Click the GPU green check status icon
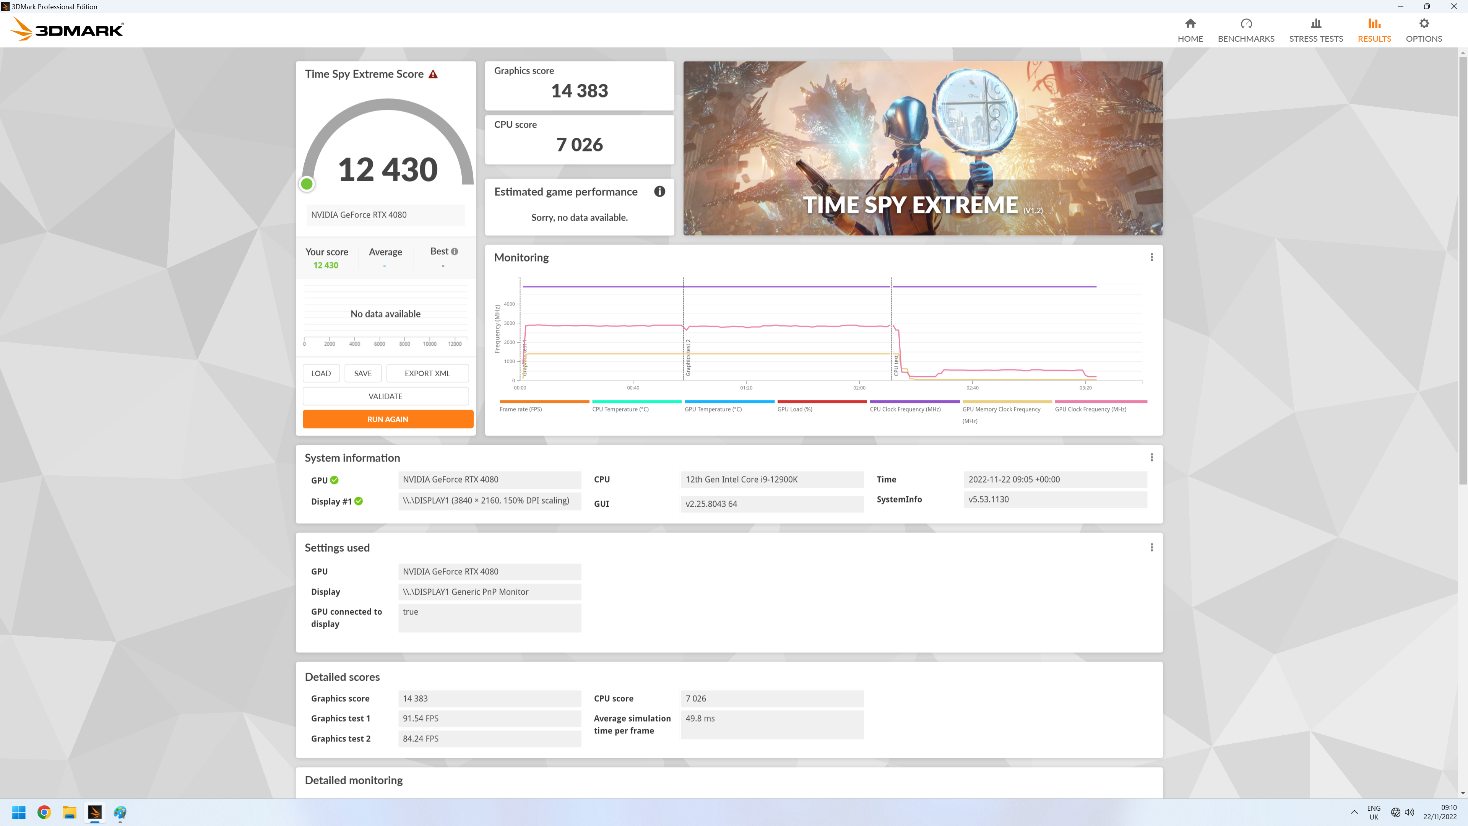This screenshot has width=1468, height=826. tap(335, 480)
